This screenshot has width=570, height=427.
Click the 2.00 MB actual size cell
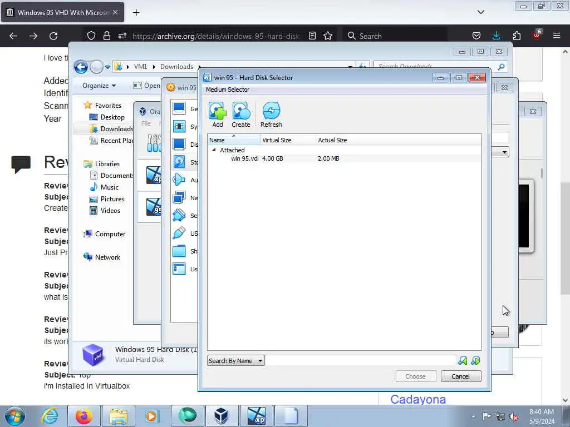(x=328, y=158)
